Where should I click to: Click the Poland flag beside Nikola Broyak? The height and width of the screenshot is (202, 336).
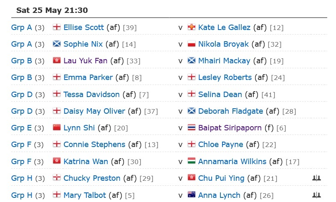(191, 44)
